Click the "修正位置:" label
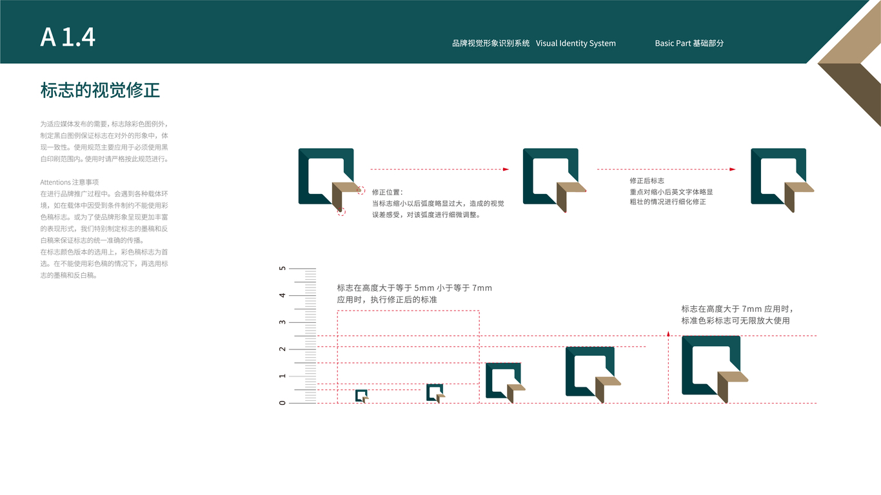The height and width of the screenshot is (495, 881). [387, 192]
